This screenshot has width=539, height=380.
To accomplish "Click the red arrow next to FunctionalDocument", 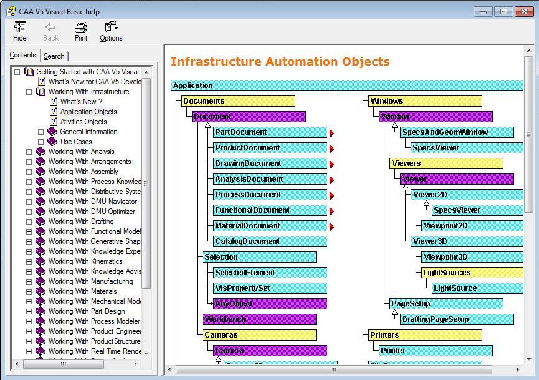I will [332, 212].
